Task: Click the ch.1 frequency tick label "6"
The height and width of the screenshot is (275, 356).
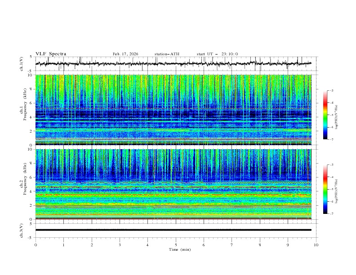Action: pyautogui.click(x=32, y=103)
